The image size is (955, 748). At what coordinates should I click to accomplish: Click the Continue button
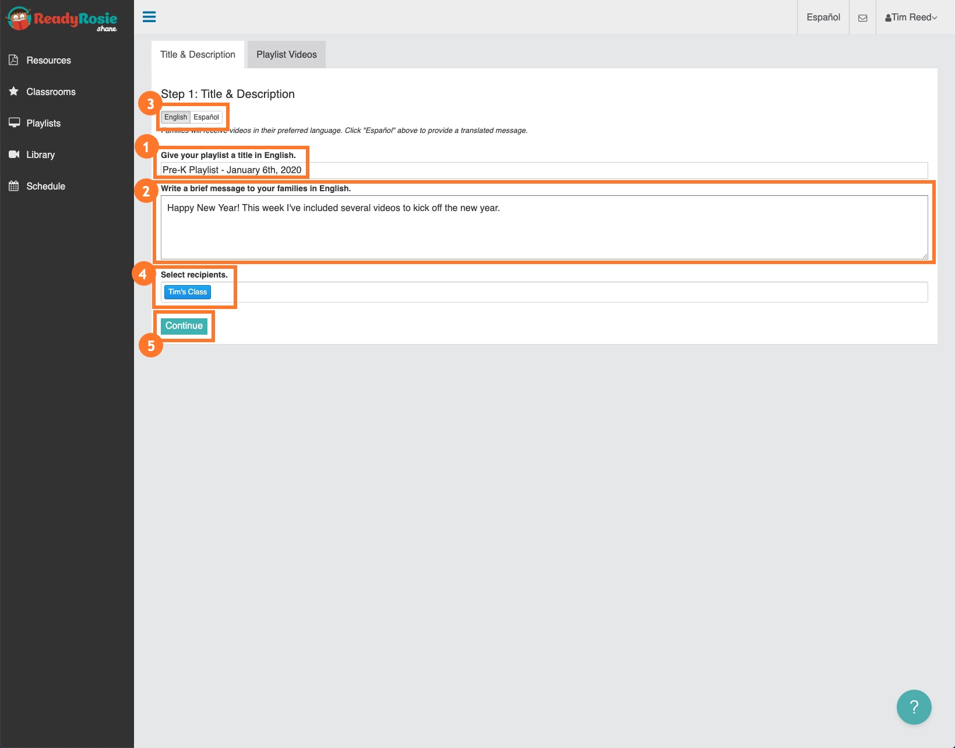(184, 325)
